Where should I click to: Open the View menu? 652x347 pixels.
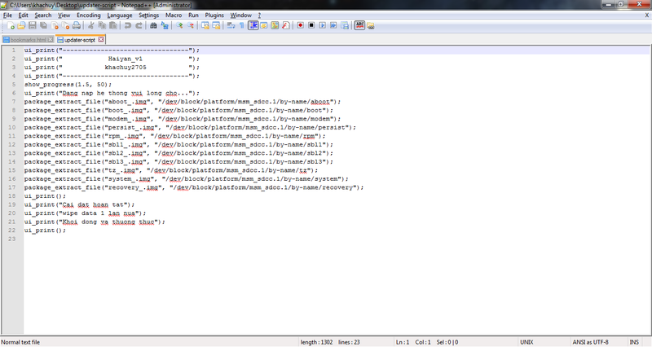tap(64, 15)
